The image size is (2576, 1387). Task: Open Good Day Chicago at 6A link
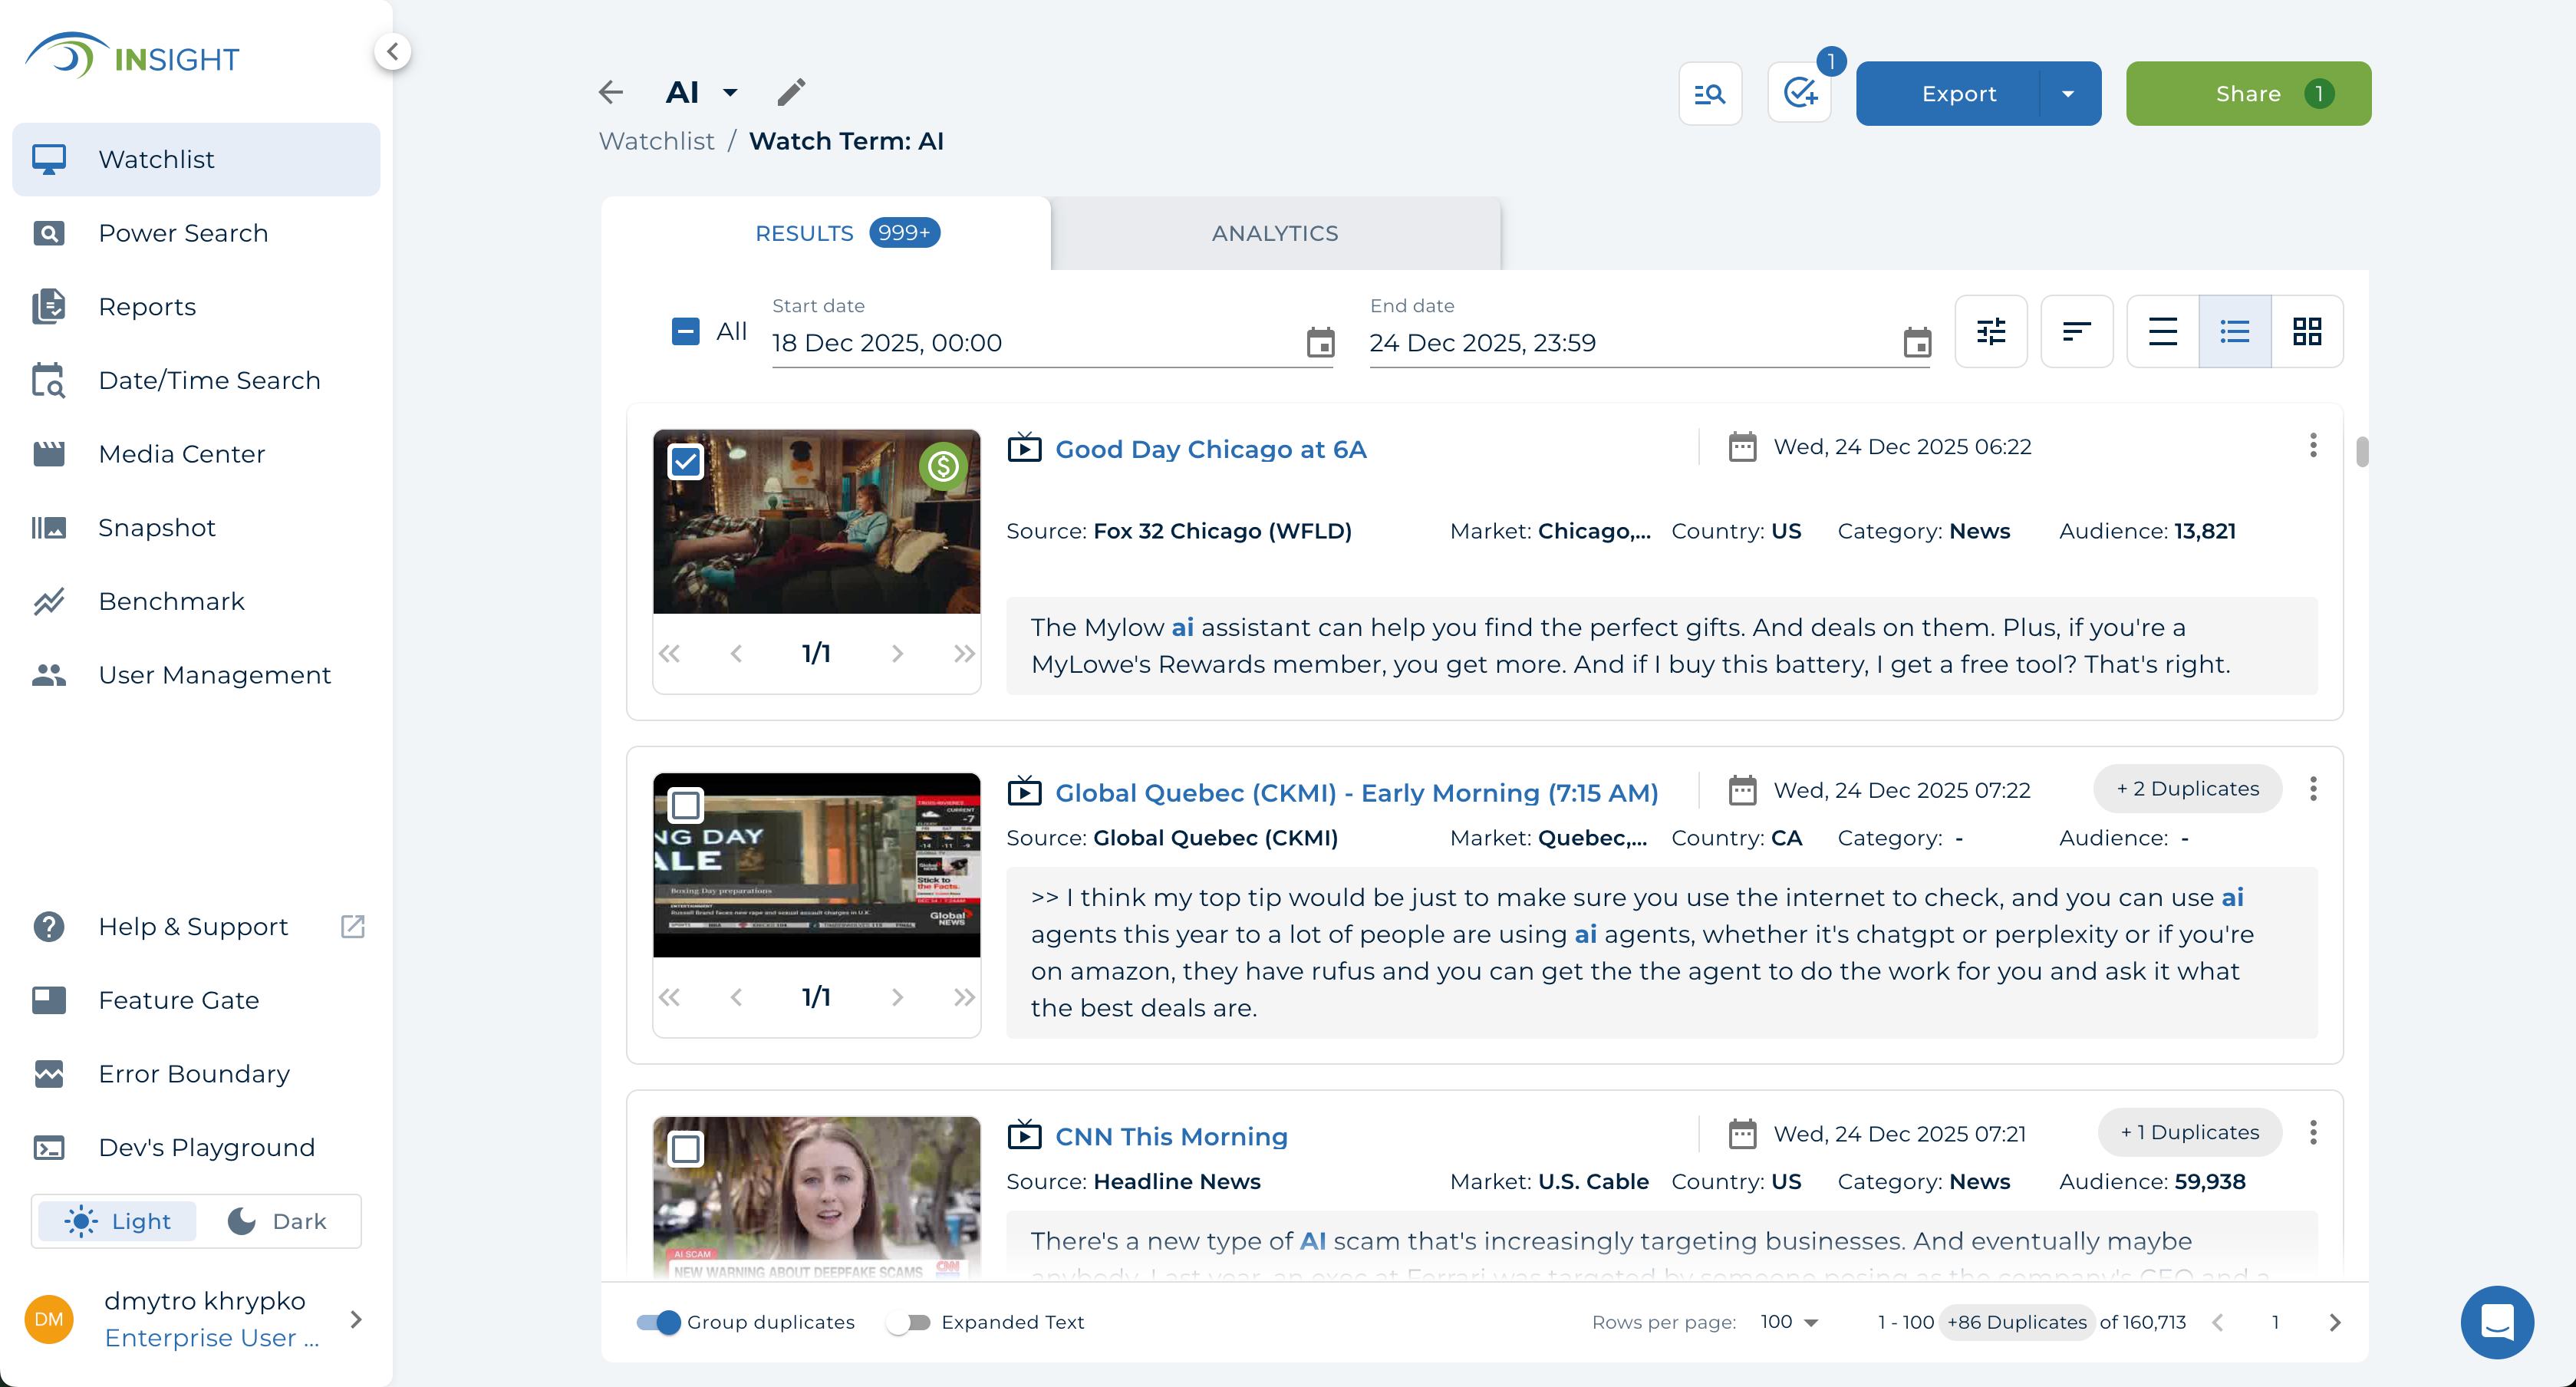(x=1210, y=450)
